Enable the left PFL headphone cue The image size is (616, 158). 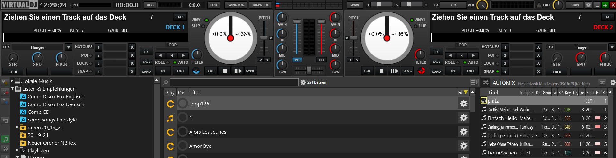[x=297, y=60]
